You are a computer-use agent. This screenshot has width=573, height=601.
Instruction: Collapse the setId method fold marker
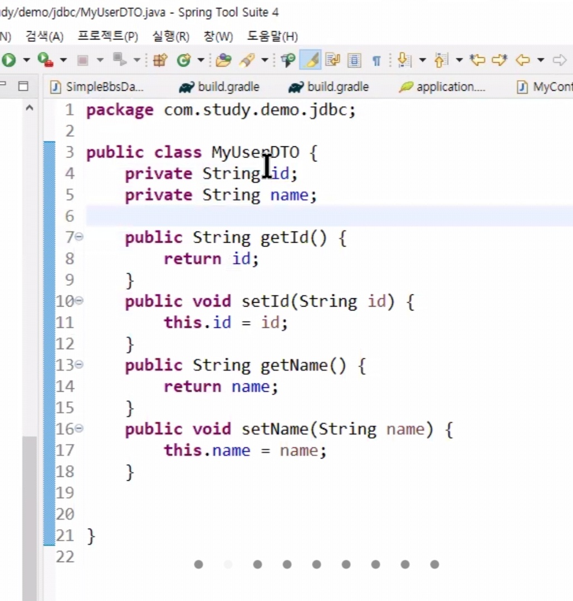[79, 300]
